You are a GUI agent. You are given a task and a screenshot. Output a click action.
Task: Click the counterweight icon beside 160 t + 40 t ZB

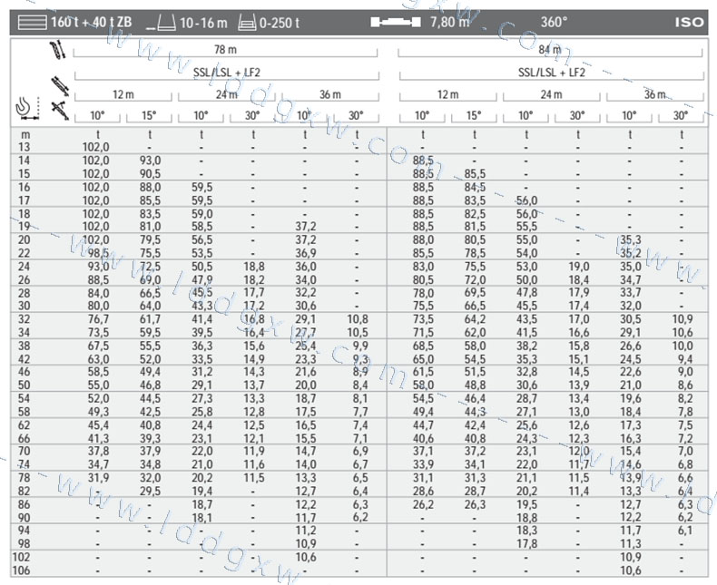click(32, 22)
